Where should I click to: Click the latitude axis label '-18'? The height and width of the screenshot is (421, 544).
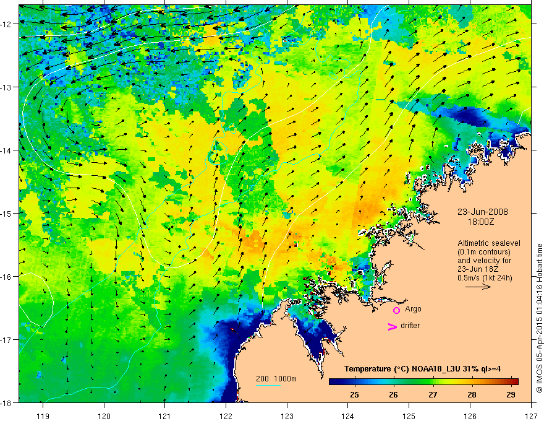tap(7, 403)
